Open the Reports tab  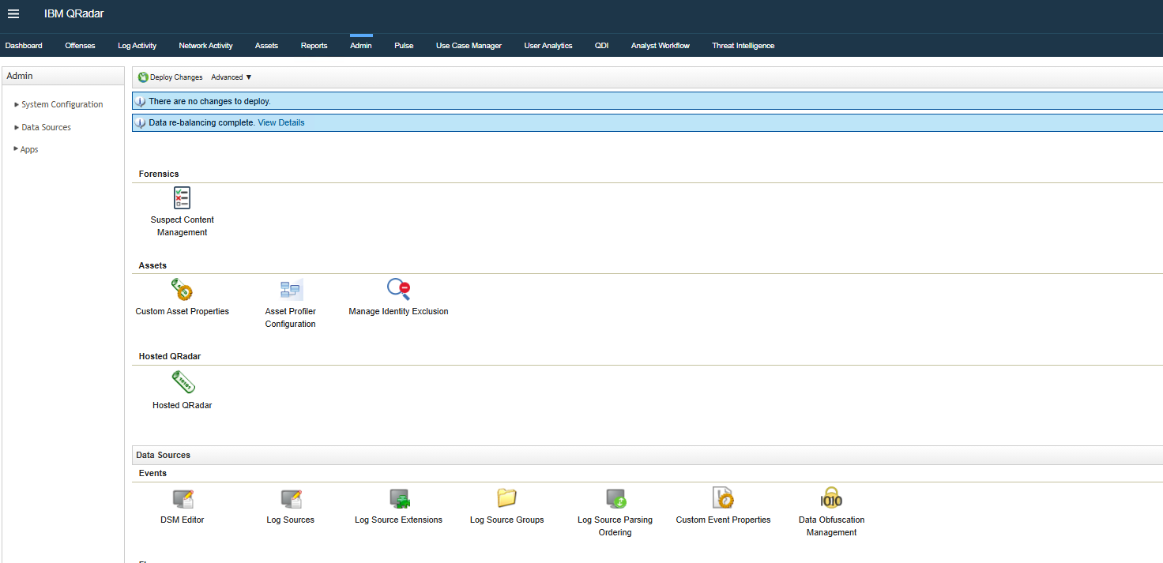coord(314,46)
